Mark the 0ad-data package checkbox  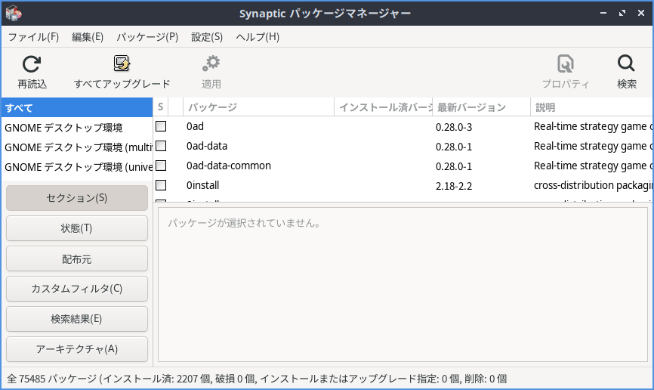pyautogui.click(x=161, y=146)
